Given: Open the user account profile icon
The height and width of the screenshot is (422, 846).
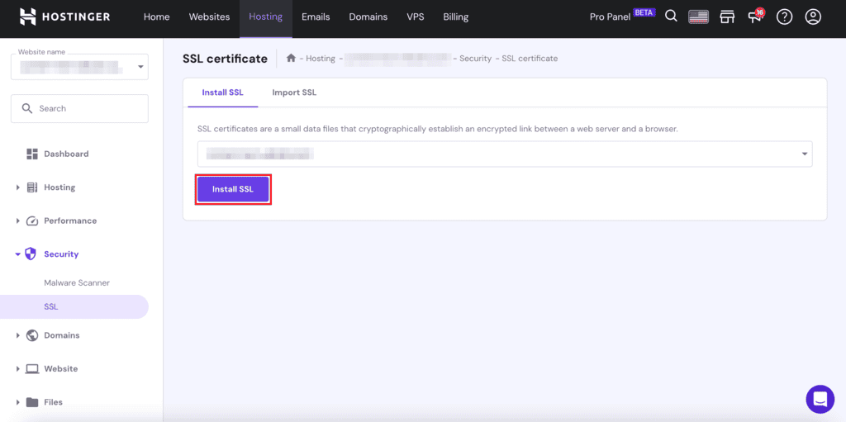Looking at the screenshot, I should click(813, 17).
